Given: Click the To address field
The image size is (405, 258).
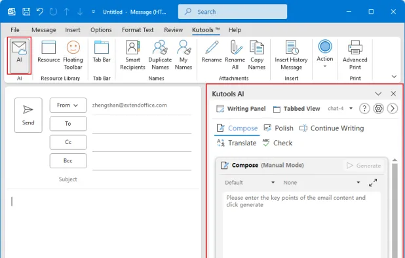Looking at the screenshot, I should [x=142, y=124].
